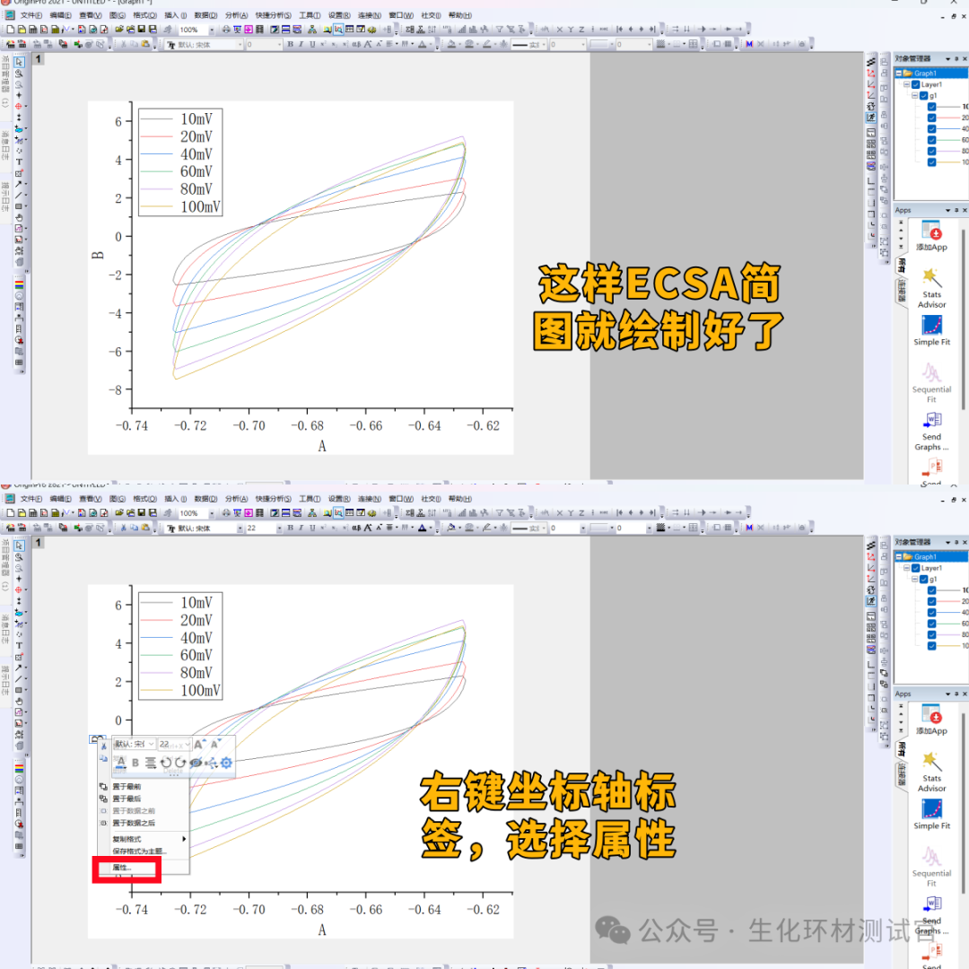This screenshot has width=969, height=969.
Task: Open the 工具 menu in the lower window
Action: pyautogui.click(x=310, y=499)
